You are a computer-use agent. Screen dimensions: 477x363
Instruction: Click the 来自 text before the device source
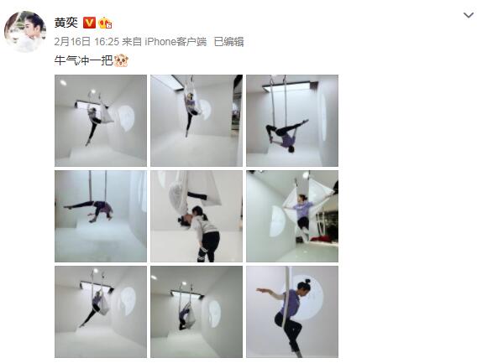click(x=132, y=42)
